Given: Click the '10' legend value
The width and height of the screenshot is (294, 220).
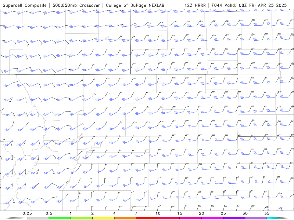Looking at the screenshot, I should pos(158,213).
